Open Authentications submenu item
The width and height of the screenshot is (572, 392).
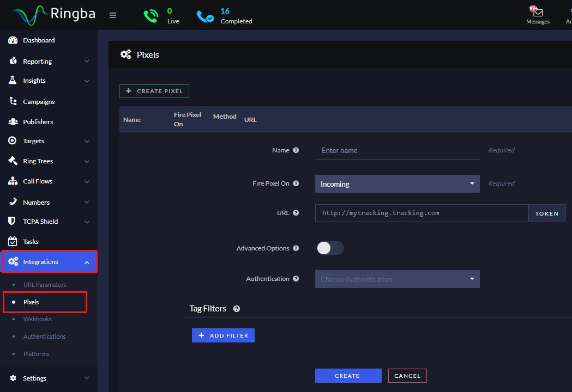45,336
